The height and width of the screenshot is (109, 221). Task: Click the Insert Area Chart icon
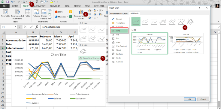(95, 14)
